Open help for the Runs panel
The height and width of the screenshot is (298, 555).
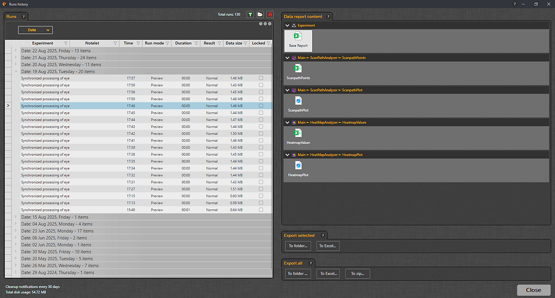tap(24, 16)
